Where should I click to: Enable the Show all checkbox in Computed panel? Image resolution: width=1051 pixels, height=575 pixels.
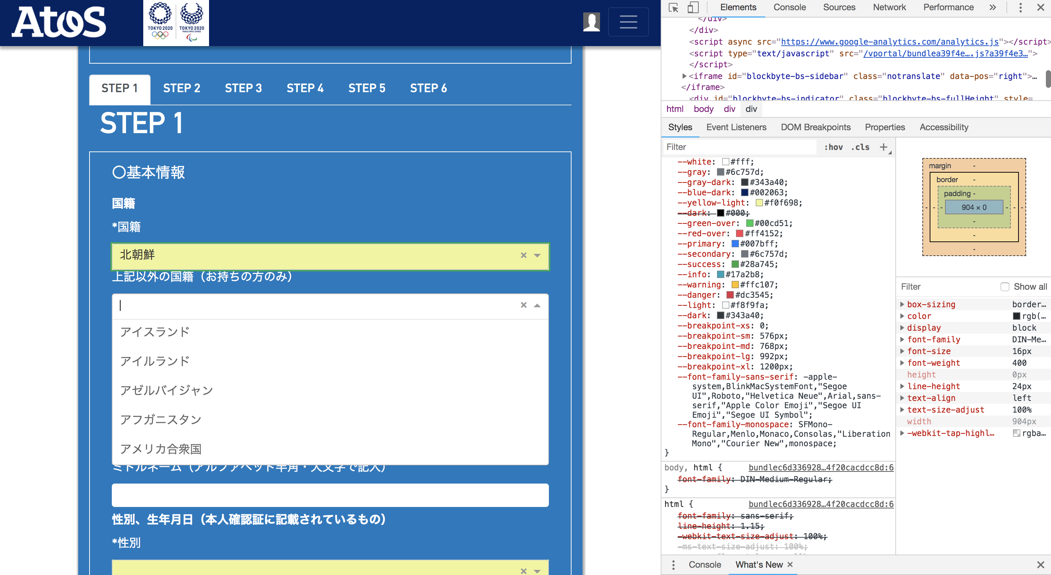(1005, 287)
